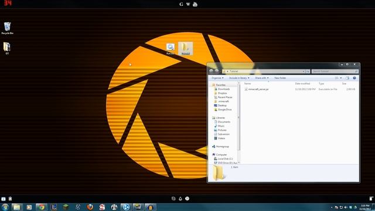Screen dimensions: 375x211
Task: Select Computer in the navigation pane
Action: coord(219,155)
